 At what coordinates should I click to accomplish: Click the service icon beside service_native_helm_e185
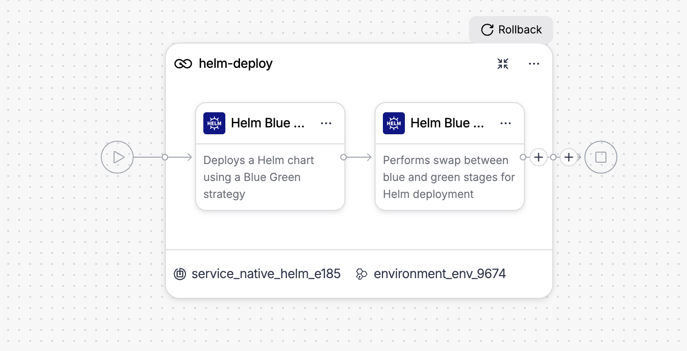coord(180,274)
